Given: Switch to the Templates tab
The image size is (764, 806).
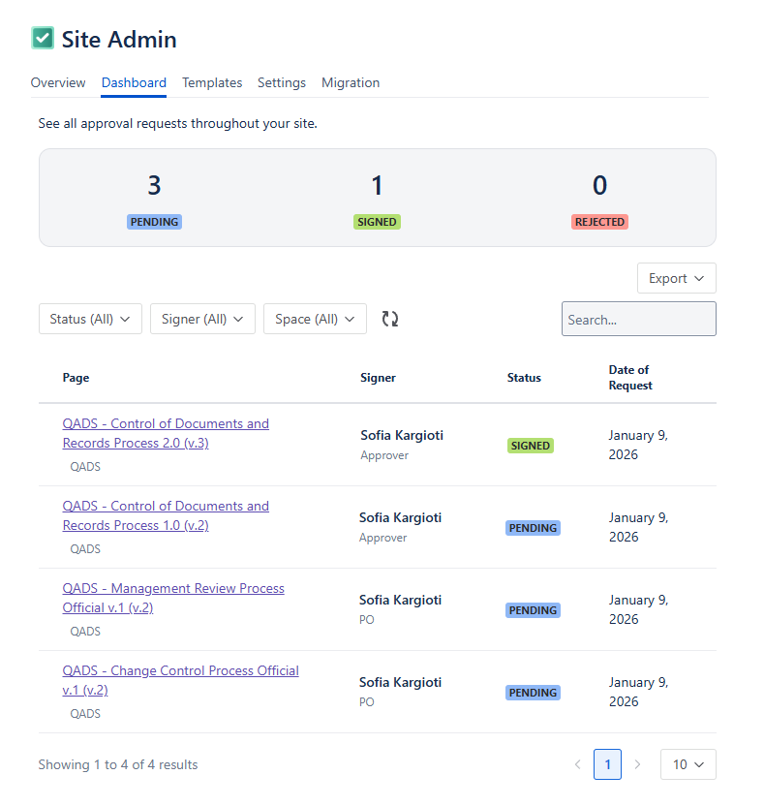Looking at the screenshot, I should (212, 83).
